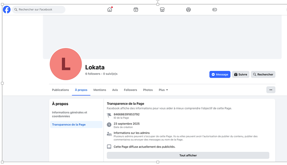Open the three-dots more options button

coord(271,90)
